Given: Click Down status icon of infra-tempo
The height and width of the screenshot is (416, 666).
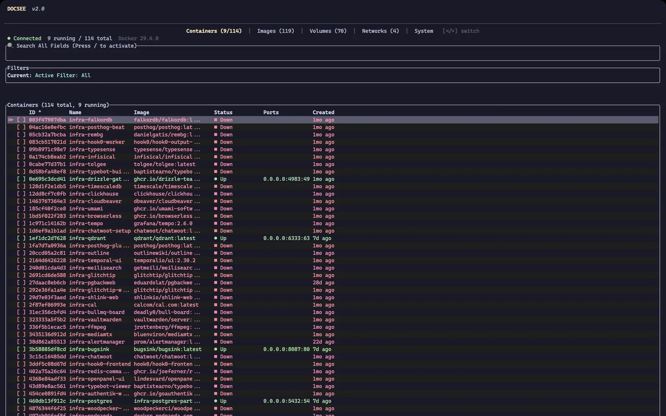Looking at the screenshot, I should (216, 223).
